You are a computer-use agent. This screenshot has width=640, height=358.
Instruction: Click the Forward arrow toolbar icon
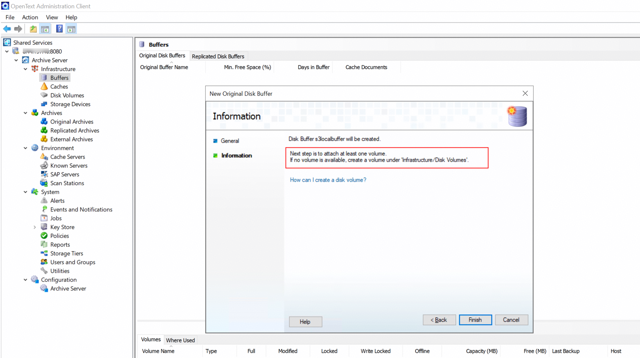point(18,29)
